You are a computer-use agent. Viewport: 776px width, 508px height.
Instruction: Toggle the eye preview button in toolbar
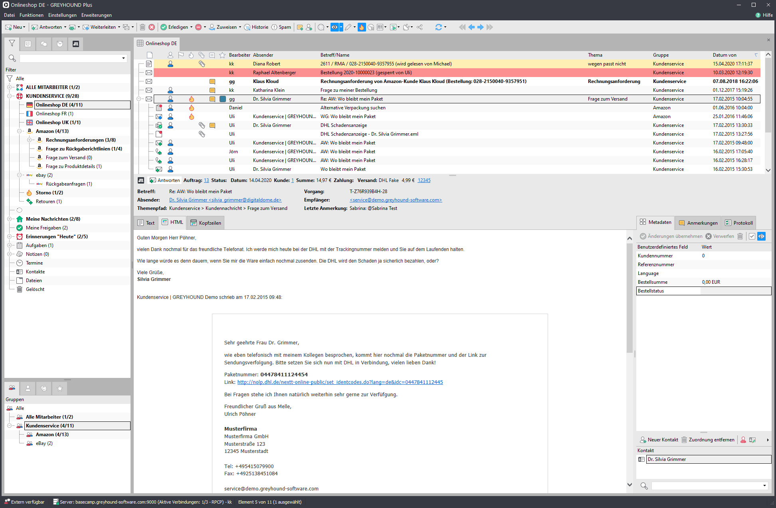point(335,27)
